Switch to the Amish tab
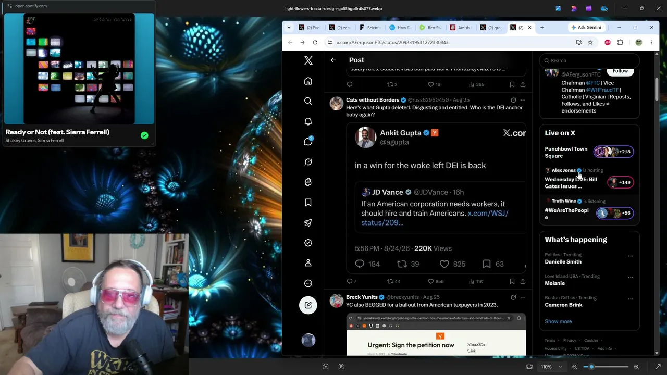Viewport: 667px width, 375px height. pos(460,28)
